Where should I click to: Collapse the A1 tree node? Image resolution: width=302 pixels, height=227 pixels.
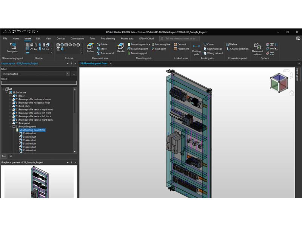click(3, 89)
